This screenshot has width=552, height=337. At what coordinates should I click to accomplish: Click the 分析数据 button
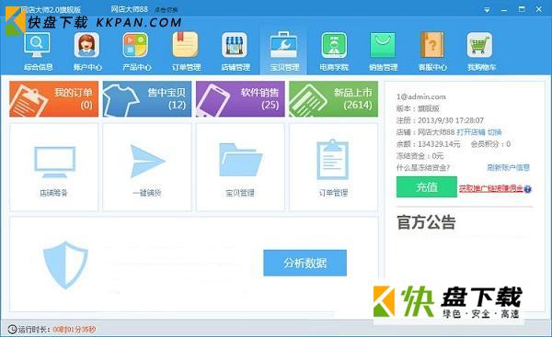pyautogui.click(x=305, y=263)
